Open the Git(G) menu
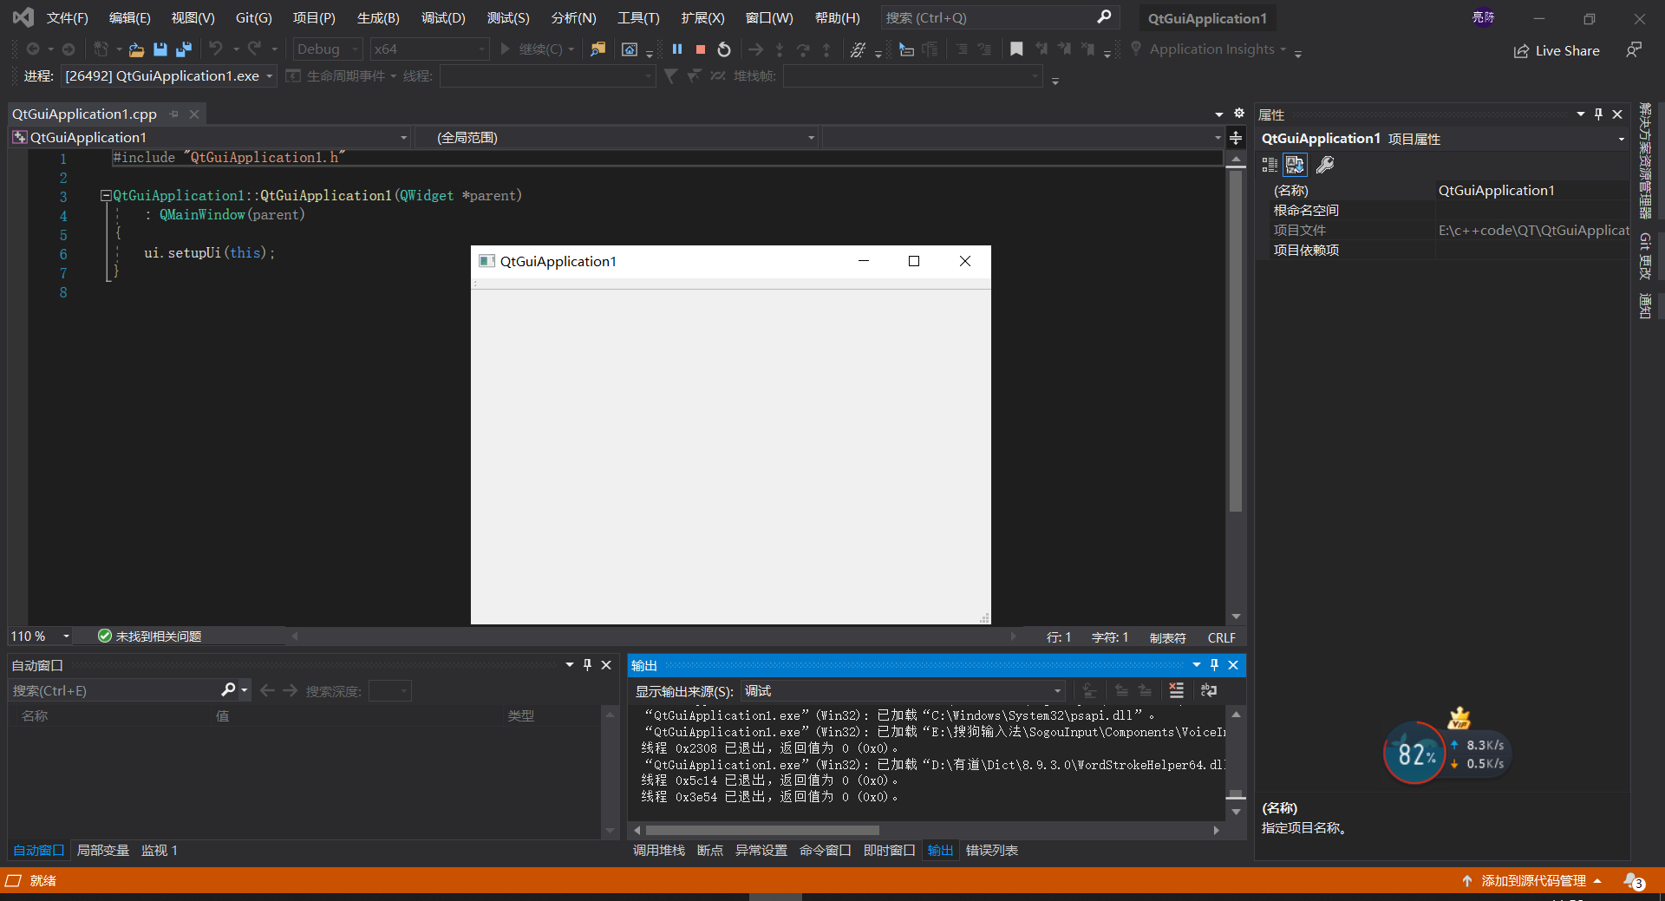 point(252,17)
